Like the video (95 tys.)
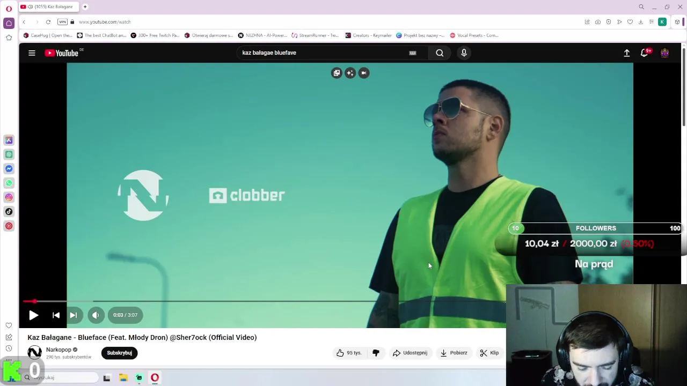Screen dimensions: 687x386 click(x=349, y=353)
